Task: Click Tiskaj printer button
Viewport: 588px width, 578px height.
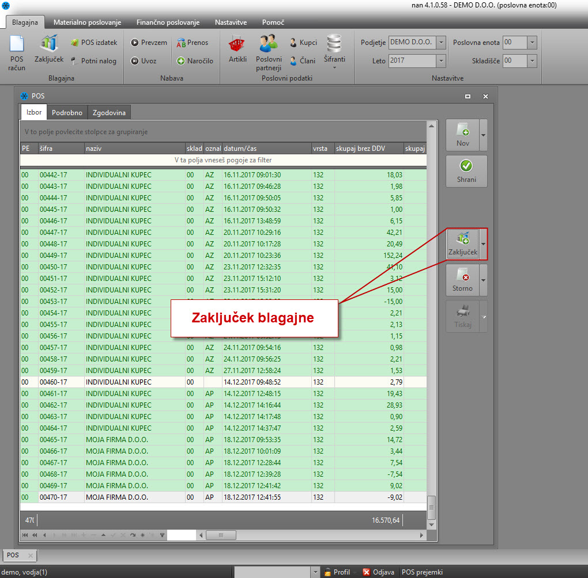Action: [x=462, y=316]
